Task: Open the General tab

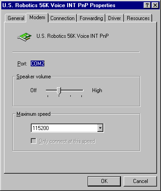Action: point(16,18)
